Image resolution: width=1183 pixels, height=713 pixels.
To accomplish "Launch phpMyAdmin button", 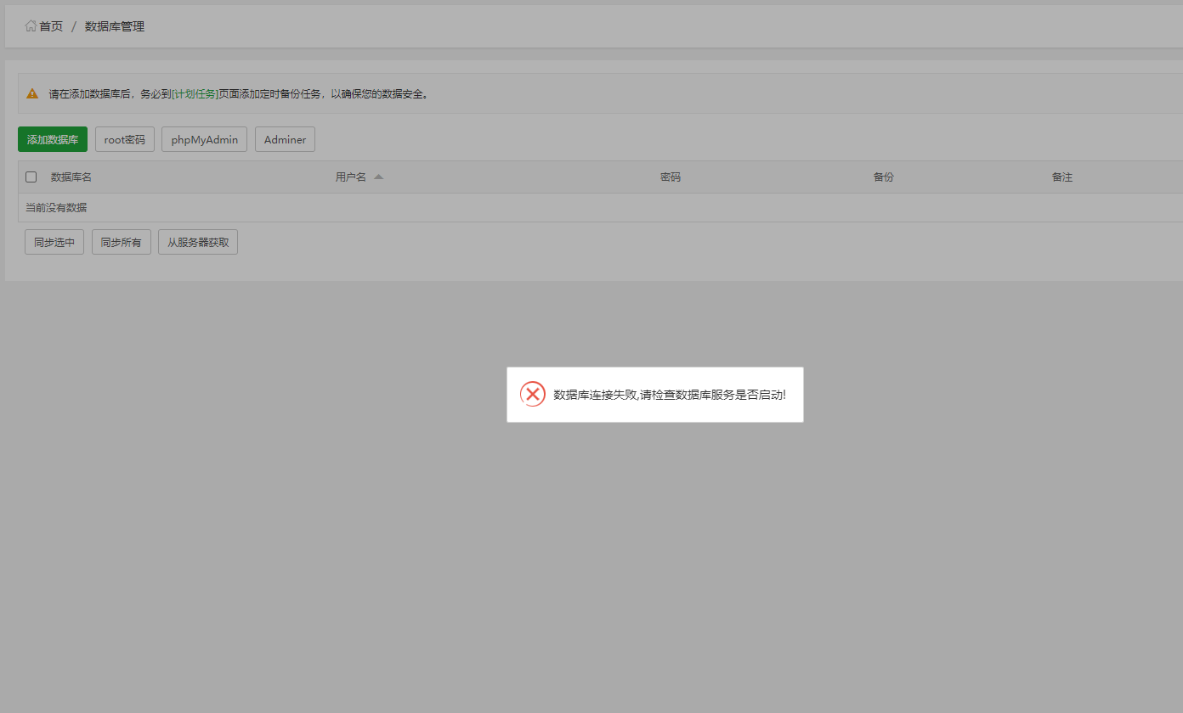I will tap(205, 139).
